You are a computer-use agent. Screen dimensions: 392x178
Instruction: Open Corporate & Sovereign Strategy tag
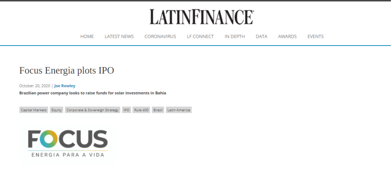[x=93, y=110]
